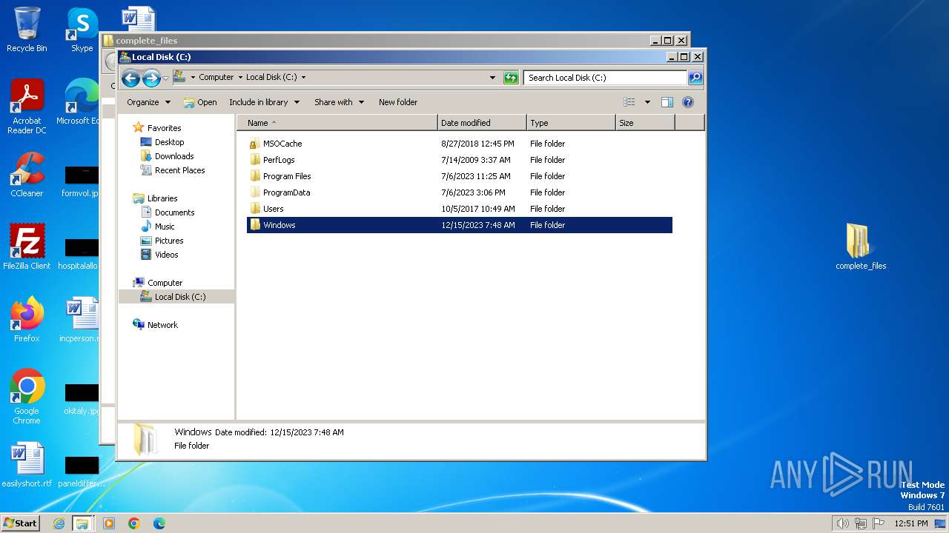Expand the arrow after Local Disk (C:) in address bar
This screenshot has height=533, width=949.
(303, 77)
